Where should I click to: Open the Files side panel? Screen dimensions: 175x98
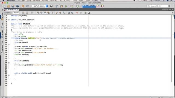click(2, 25)
